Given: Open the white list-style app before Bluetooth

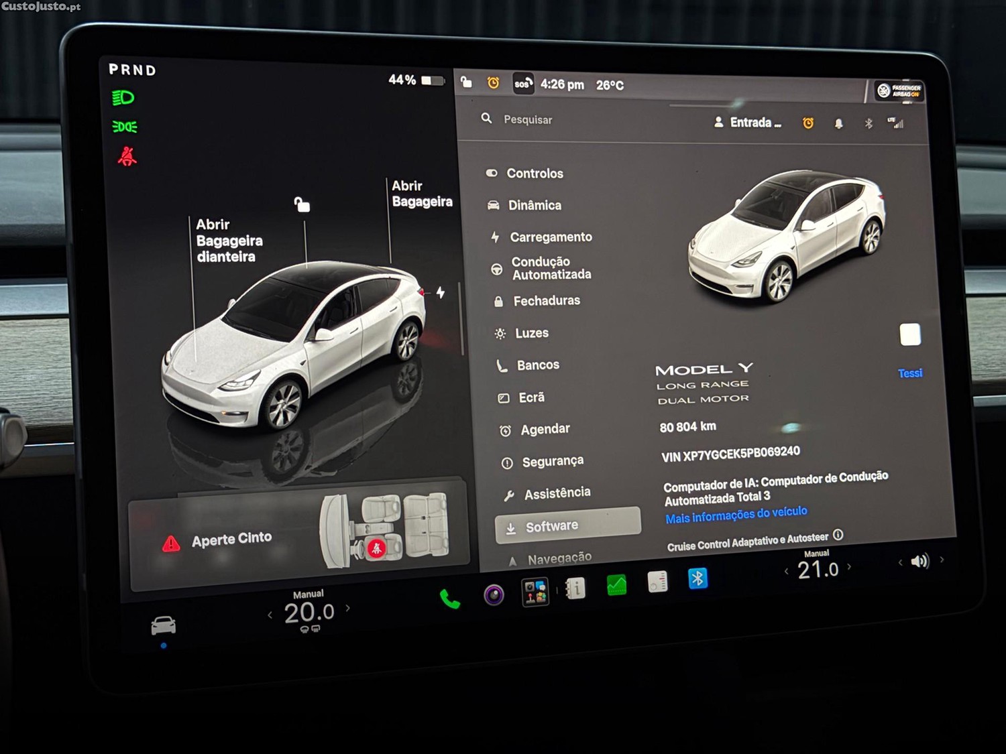Looking at the screenshot, I should [x=657, y=581].
